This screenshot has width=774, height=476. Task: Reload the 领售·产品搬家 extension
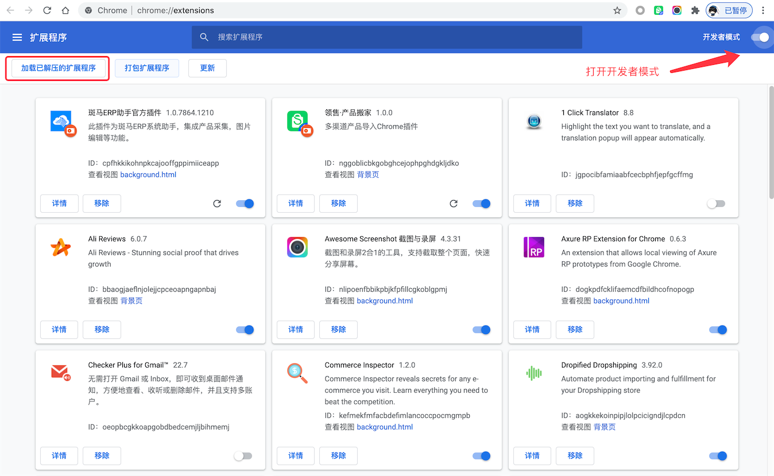tap(454, 204)
